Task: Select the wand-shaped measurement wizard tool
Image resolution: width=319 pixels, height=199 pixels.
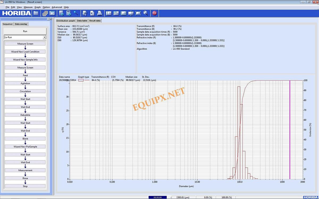Action: click(76, 13)
